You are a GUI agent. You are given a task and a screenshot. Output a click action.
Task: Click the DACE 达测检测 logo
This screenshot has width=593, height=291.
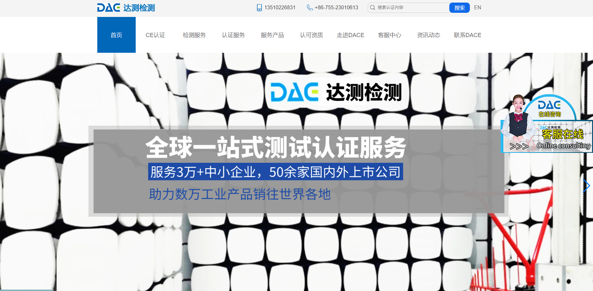[126, 7]
